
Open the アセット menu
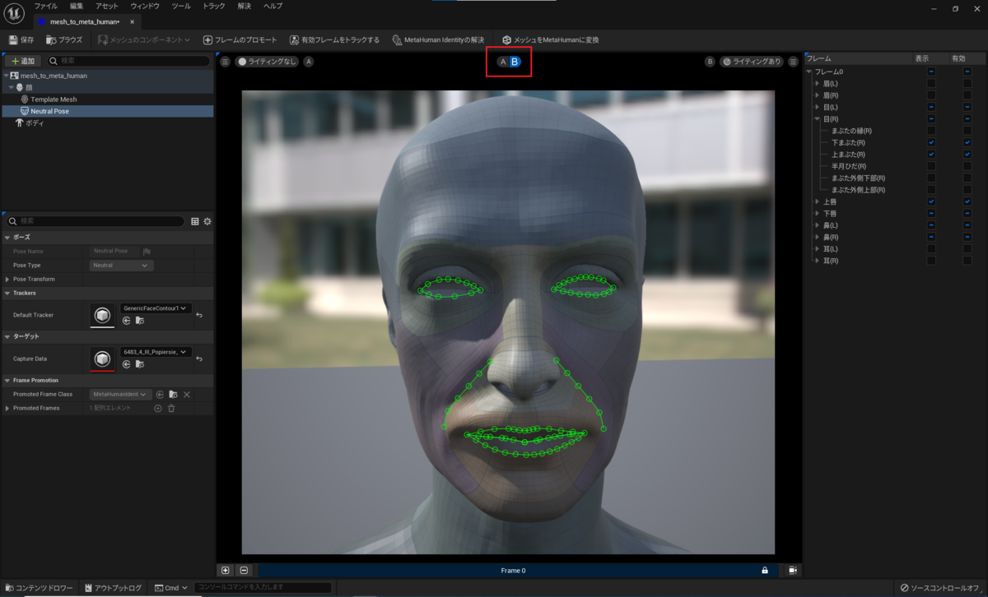pyautogui.click(x=107, y=6)
